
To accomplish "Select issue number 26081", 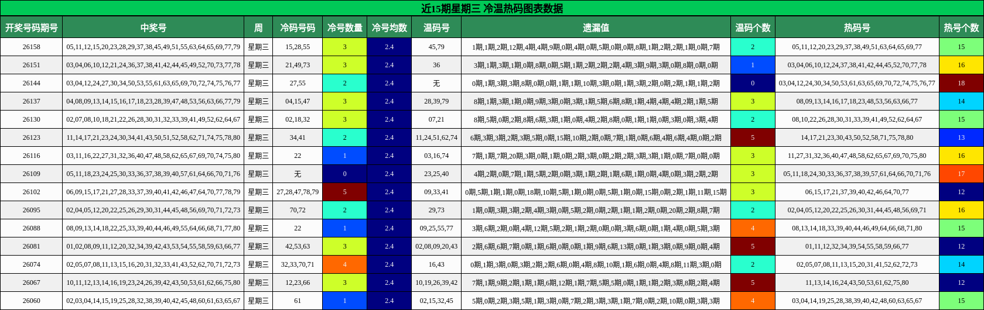I will (x=32, y=246).
